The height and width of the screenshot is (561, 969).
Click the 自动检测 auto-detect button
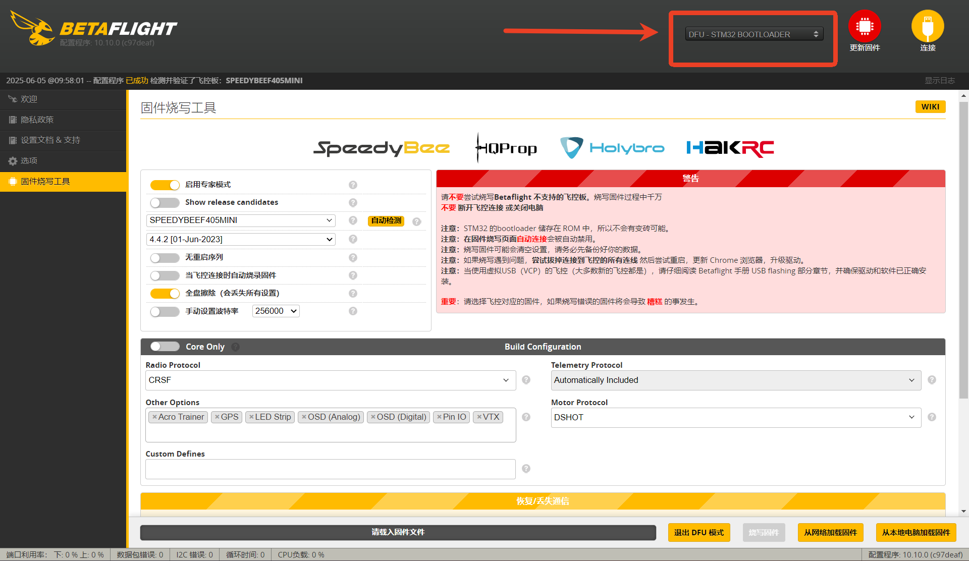click(386, 221)
